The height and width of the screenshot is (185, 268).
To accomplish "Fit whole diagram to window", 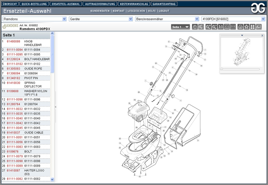I will point(227,27).
